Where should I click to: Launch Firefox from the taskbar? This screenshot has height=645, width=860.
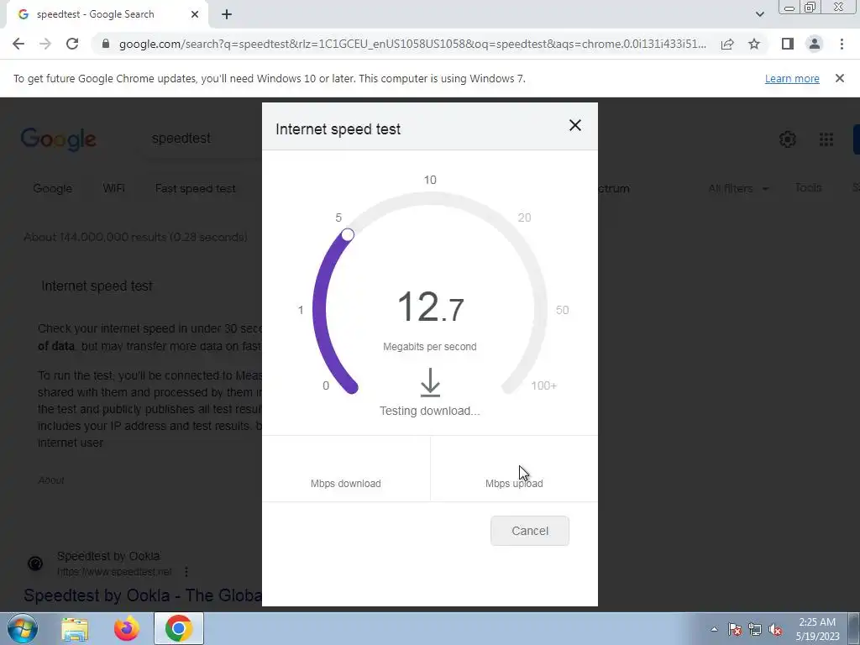(127, 628)
